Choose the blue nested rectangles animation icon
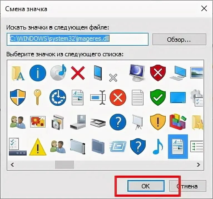Viewport: 213px width, 199px height. click(118, 147)
